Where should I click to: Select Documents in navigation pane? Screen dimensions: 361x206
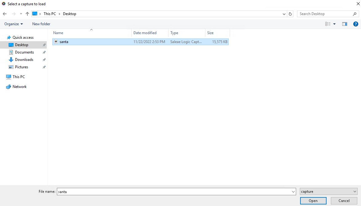[24, 52]
